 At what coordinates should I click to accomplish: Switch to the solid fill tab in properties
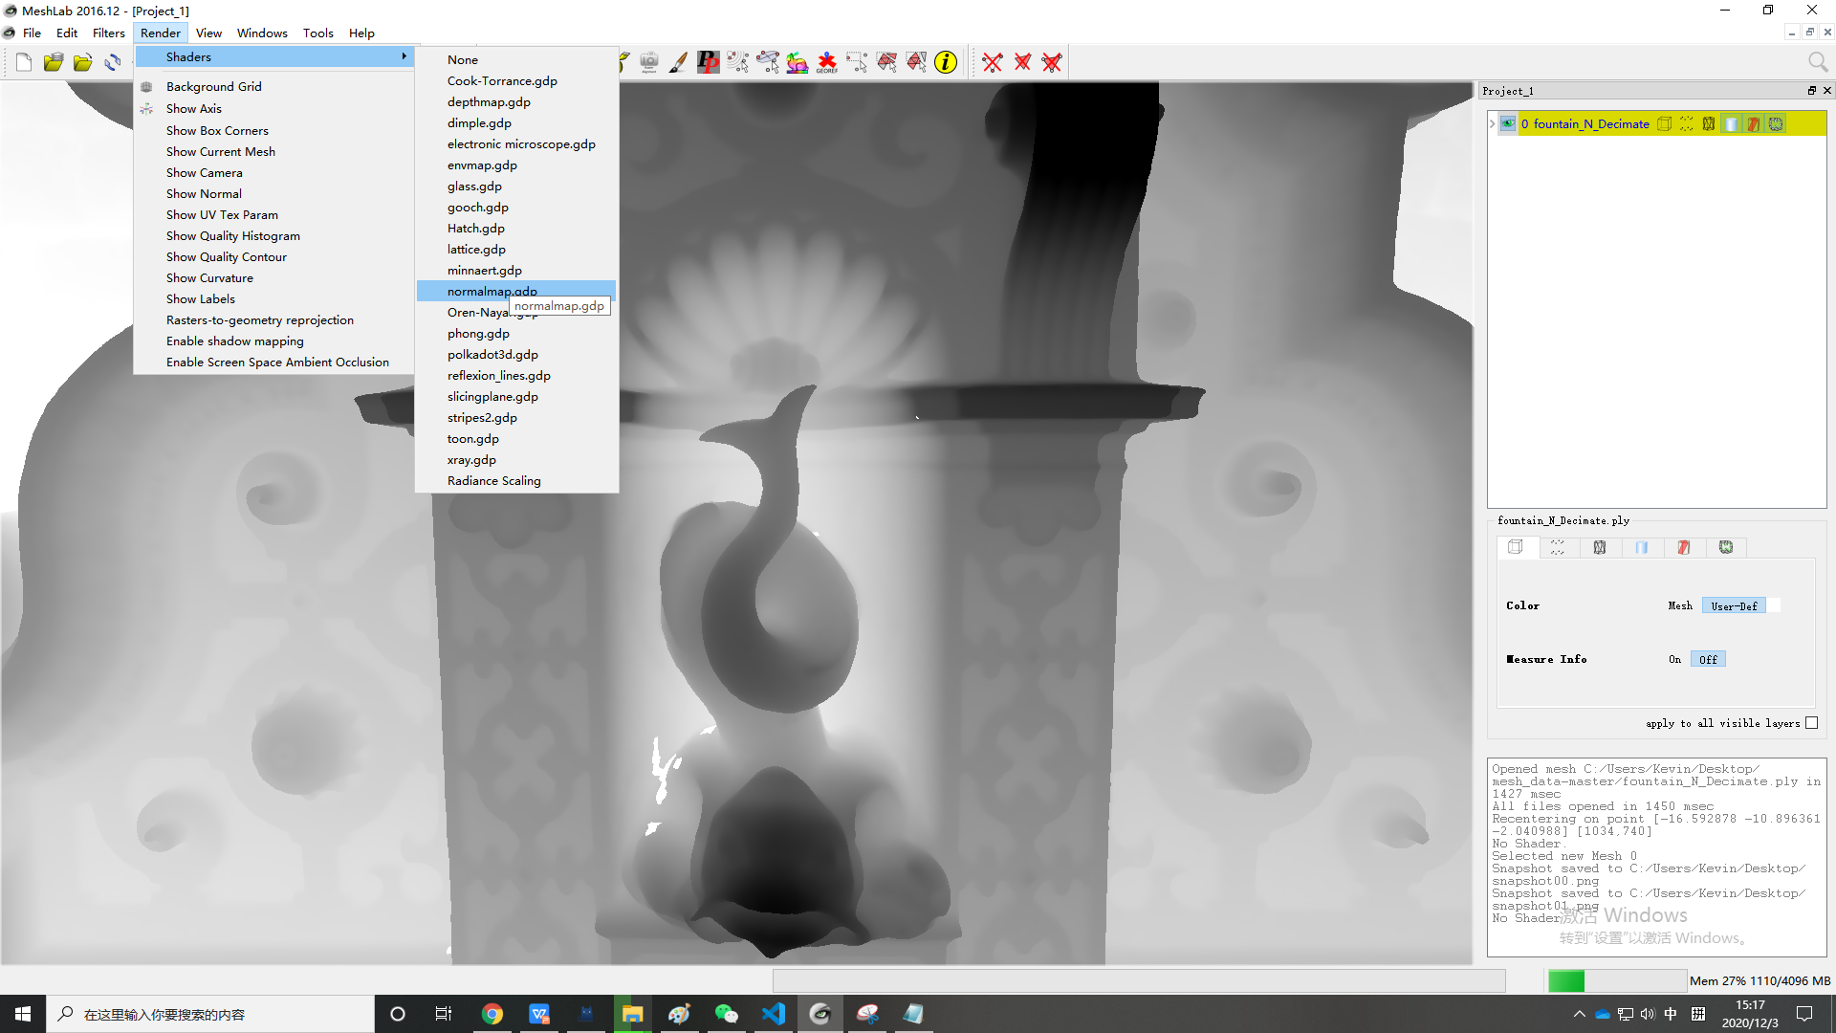pos(1642,547)
